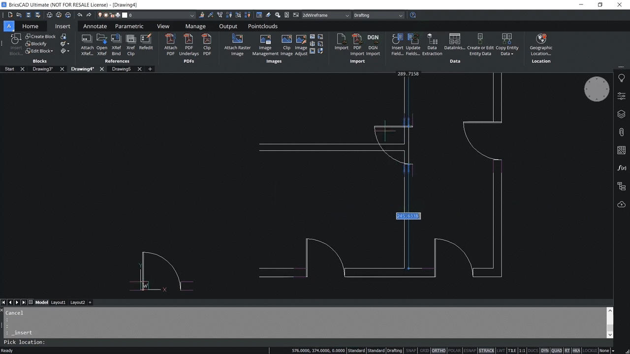Switch to the Layout1 tab

point(58,302)
